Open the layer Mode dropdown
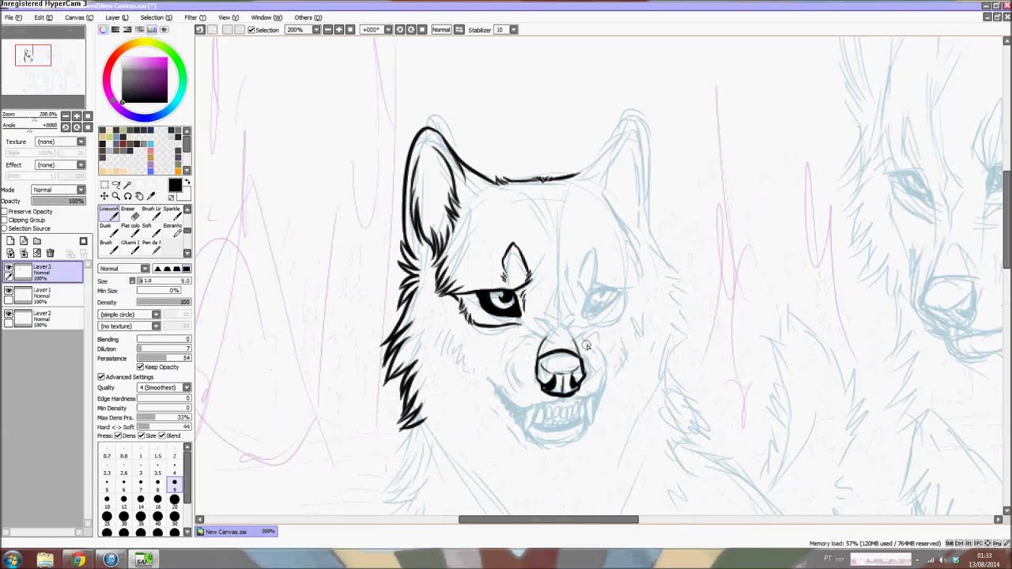The width and height of the screenshot is (1012, 569). tap(59, 190)
